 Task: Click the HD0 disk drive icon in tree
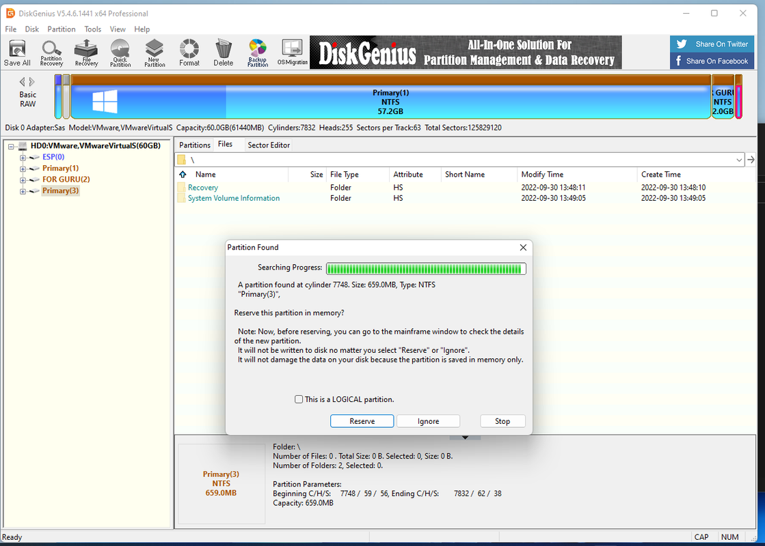[23, 145]
